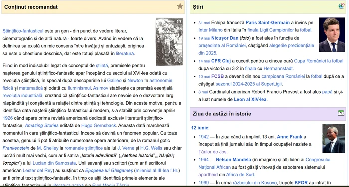The image size is (349, 187).
Task: Open the 12 iunie date link
Action: click(200, 128)
